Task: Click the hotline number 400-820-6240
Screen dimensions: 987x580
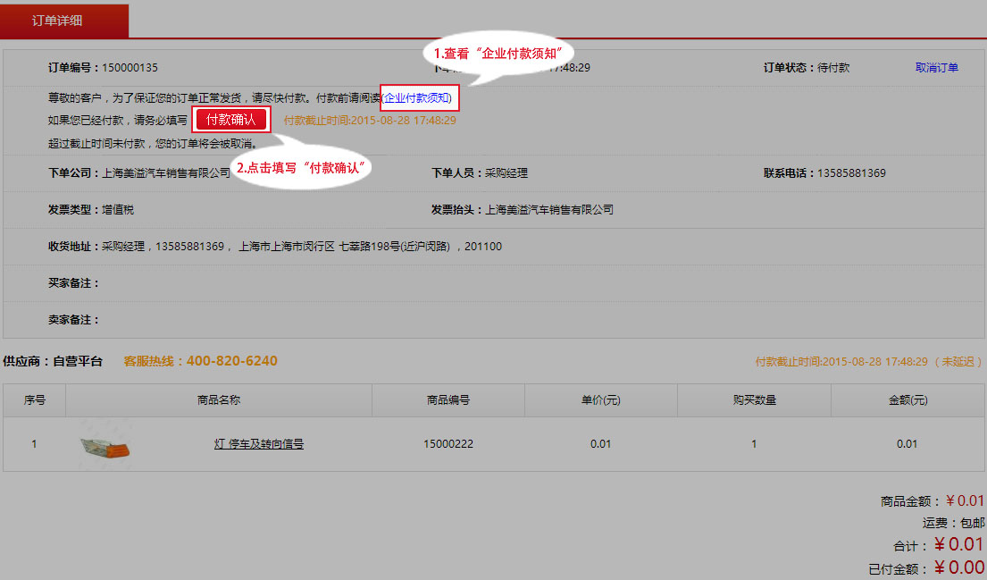Action: pyautogui.click(x=232, y=361)
